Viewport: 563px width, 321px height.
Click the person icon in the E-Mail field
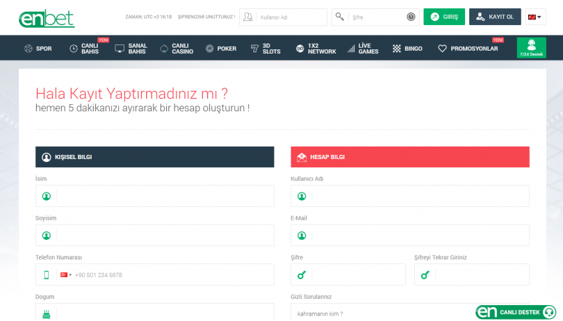302,236
